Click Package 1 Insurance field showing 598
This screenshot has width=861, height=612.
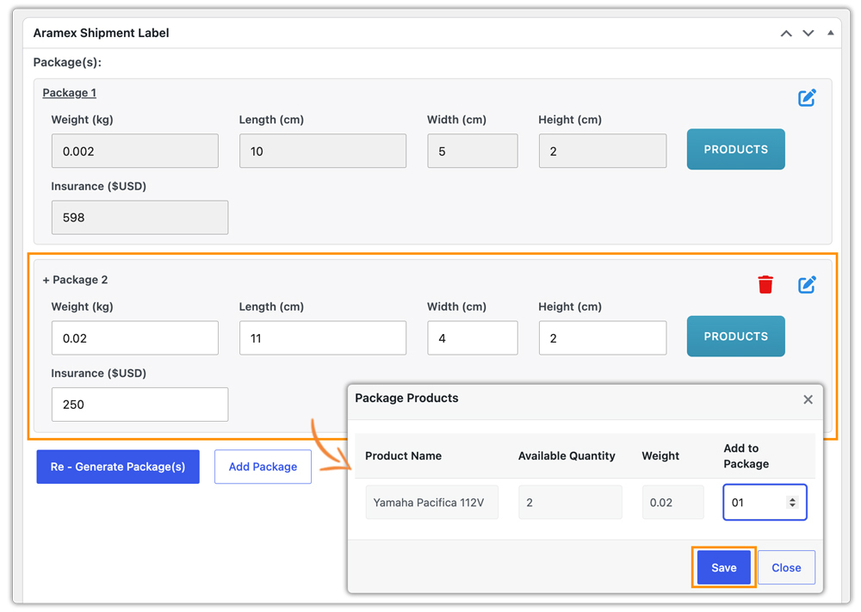coord(140,218)
